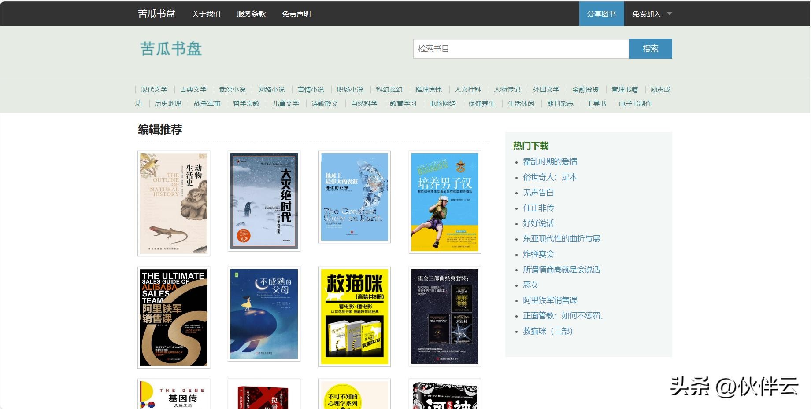
Task: Expand the 免费加入 dropdown arrow
Action: click(669, 14)
